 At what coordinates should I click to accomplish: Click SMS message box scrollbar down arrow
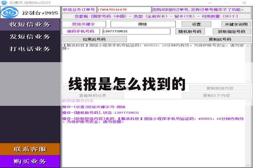248,81
